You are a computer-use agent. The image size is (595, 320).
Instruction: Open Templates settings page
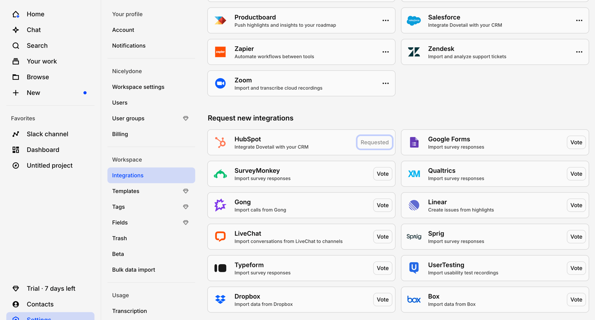pyautogui.click(x=151, y=191)
